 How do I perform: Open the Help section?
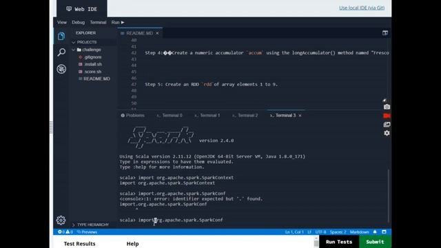coord(132,244)
